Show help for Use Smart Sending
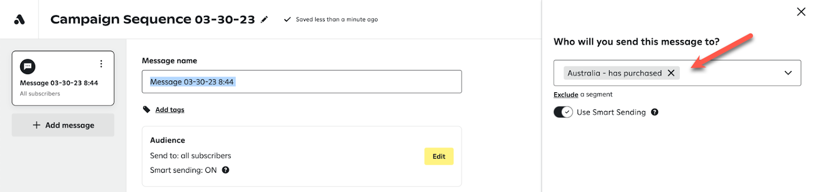This screenshot has height=192, width=813. point(654,112)
